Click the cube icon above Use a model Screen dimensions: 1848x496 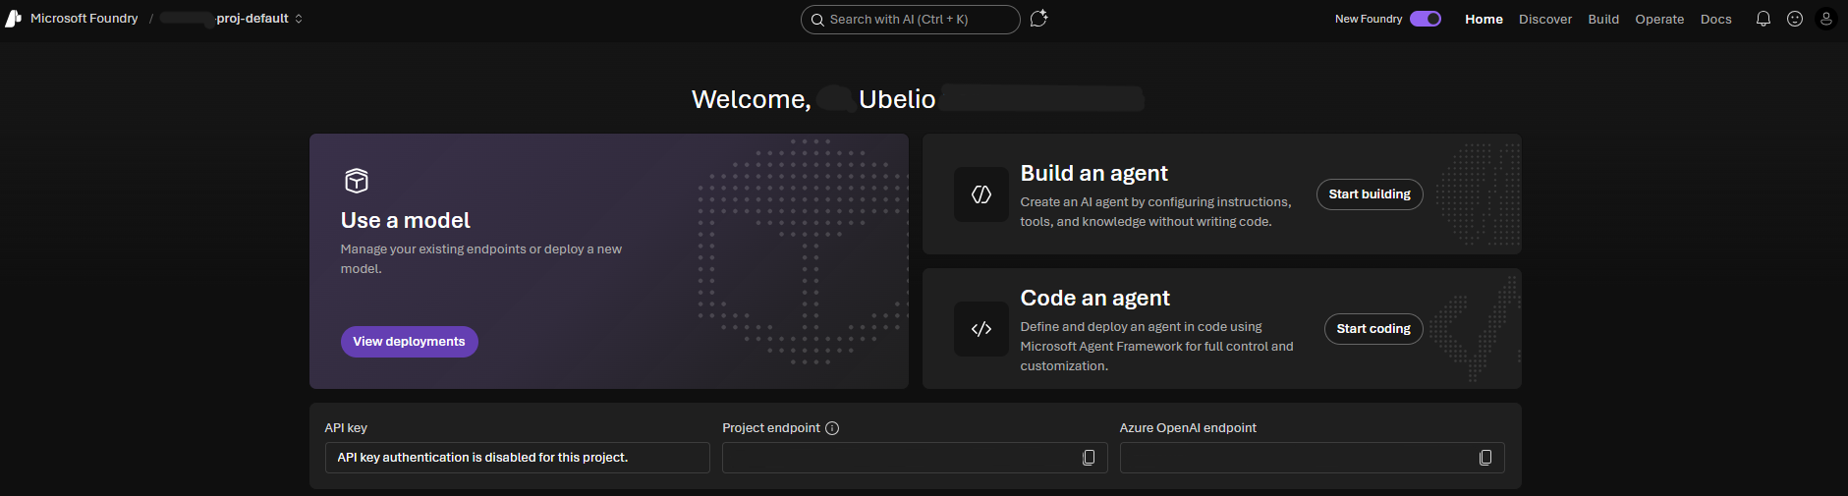tap(357, 181)
